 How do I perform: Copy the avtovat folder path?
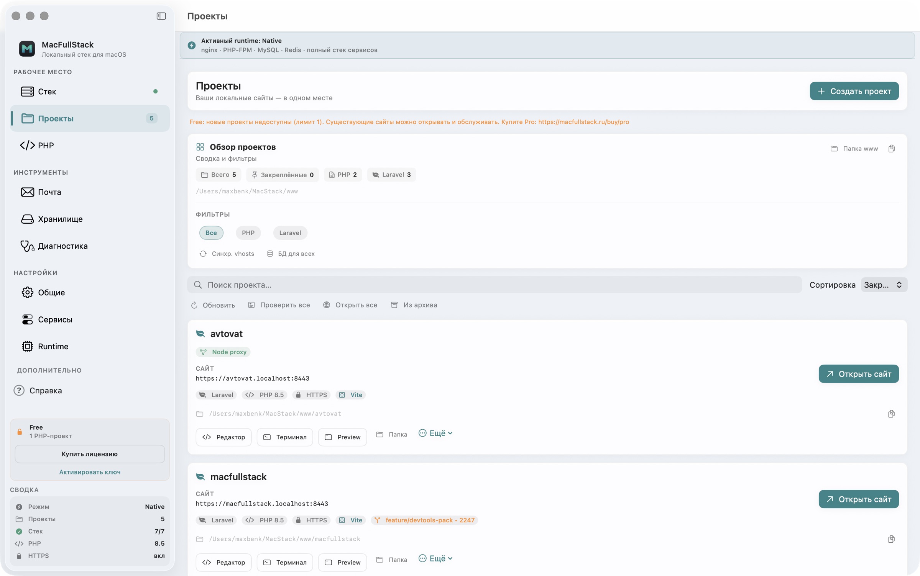coord(892,414)
